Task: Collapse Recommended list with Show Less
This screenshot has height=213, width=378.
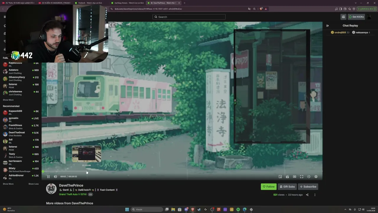Action: [x=33, y=184]
